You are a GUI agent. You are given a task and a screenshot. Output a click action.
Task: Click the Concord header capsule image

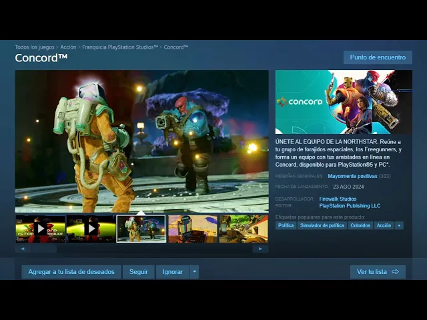pos(344,102)
